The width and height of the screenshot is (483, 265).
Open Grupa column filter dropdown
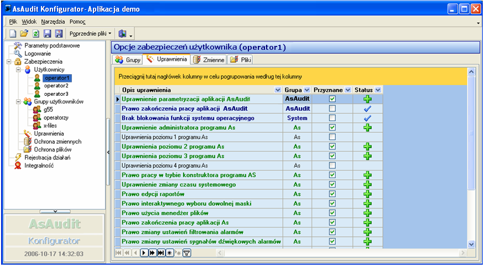click(307, 90)
